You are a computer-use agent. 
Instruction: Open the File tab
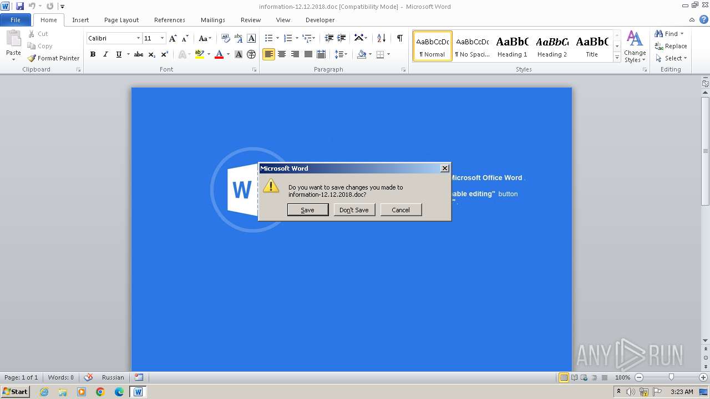click(x=16, y=20)
